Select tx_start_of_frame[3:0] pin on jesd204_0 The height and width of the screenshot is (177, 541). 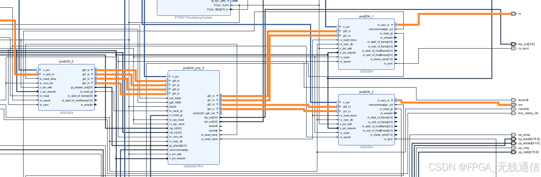[x=80, y=96]
